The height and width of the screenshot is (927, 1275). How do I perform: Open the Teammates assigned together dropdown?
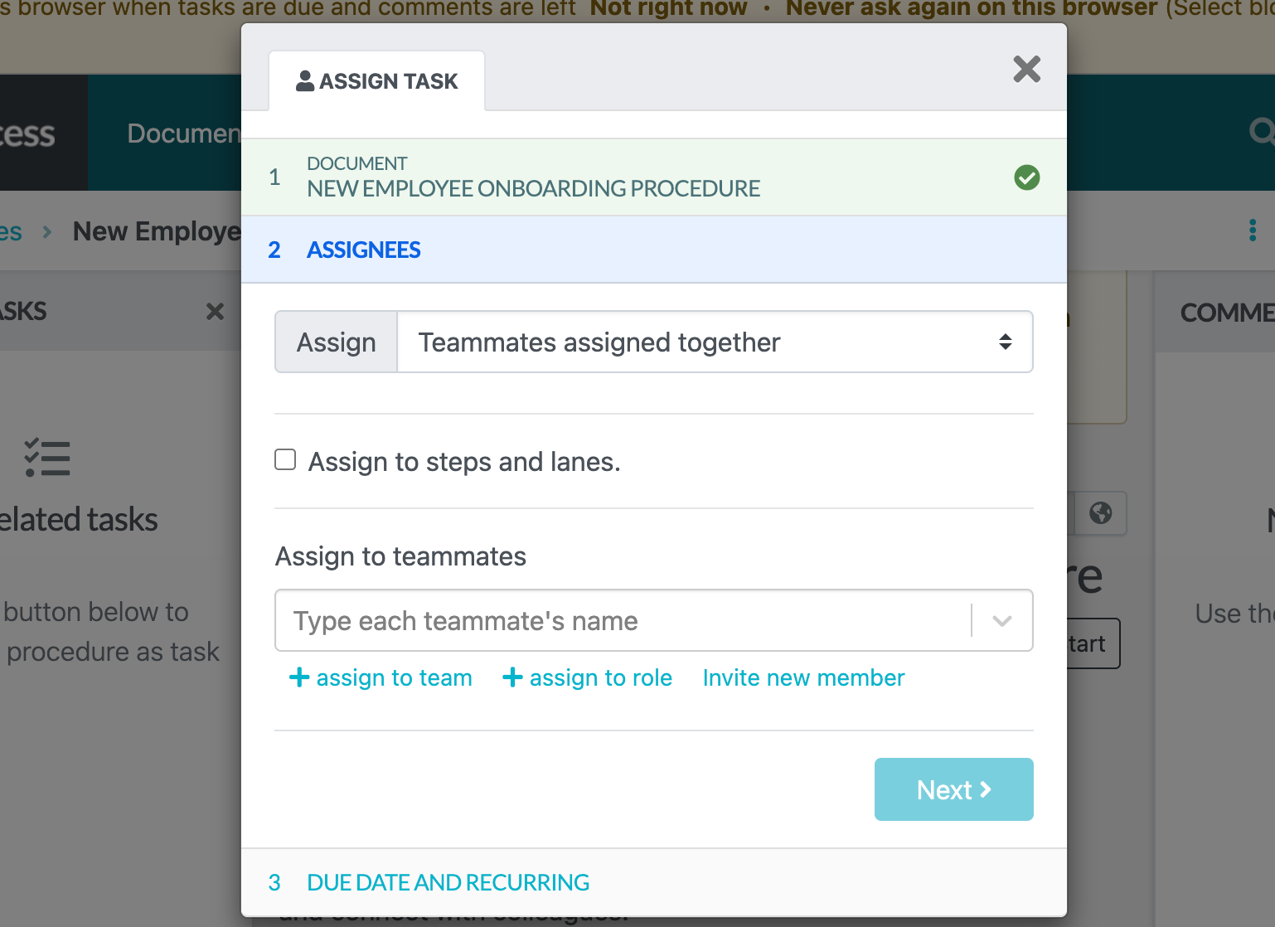(715, 342)
